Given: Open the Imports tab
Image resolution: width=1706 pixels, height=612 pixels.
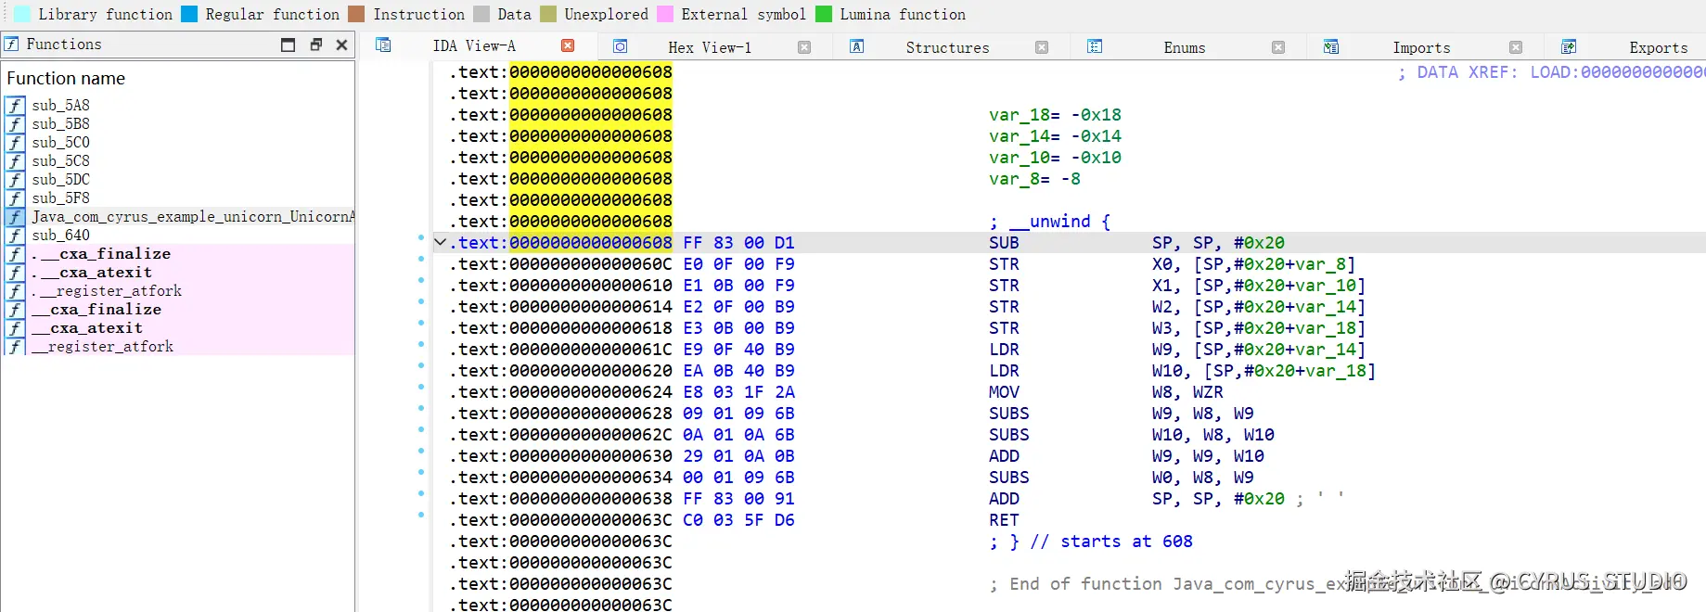Looking at the screenshot, I should [x=1421, y=47].
